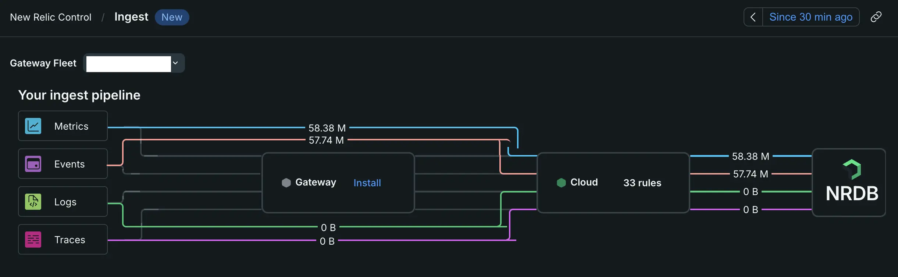
Task: Open the Gateway Fleet dropdown arrow
Action: coord(175,63)
